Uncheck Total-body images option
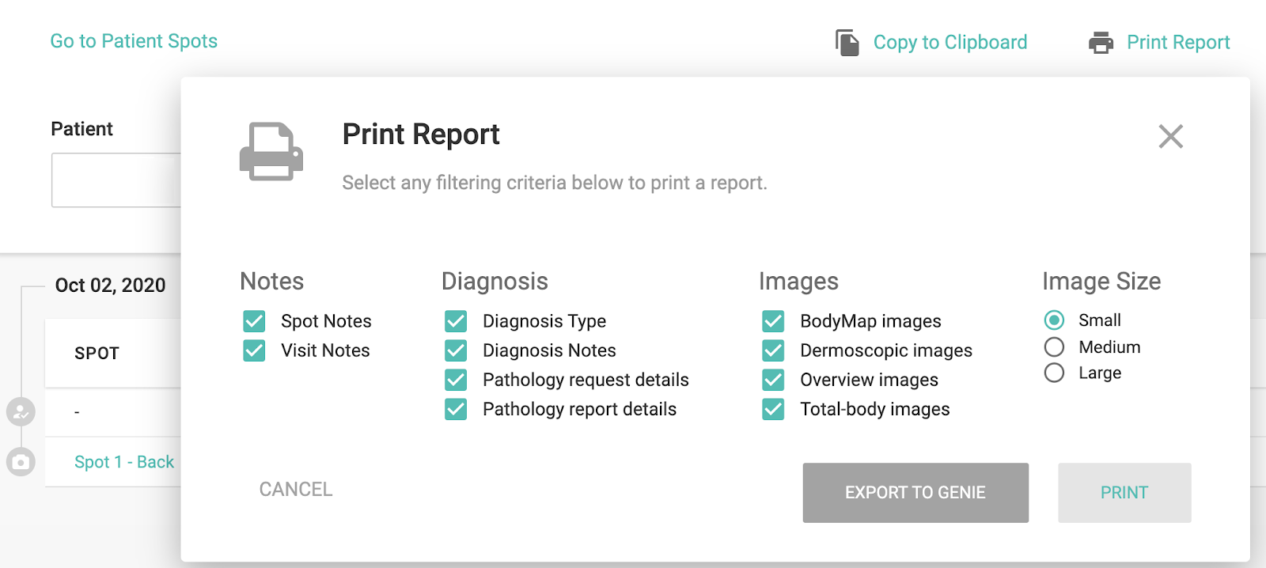This screenshot has height=568, width=1266. (x=773, y=409)
